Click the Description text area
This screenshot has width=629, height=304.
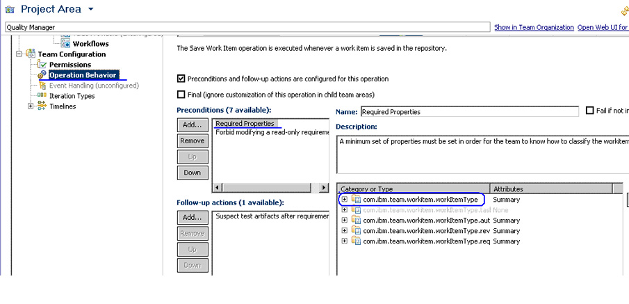point(482,154)
